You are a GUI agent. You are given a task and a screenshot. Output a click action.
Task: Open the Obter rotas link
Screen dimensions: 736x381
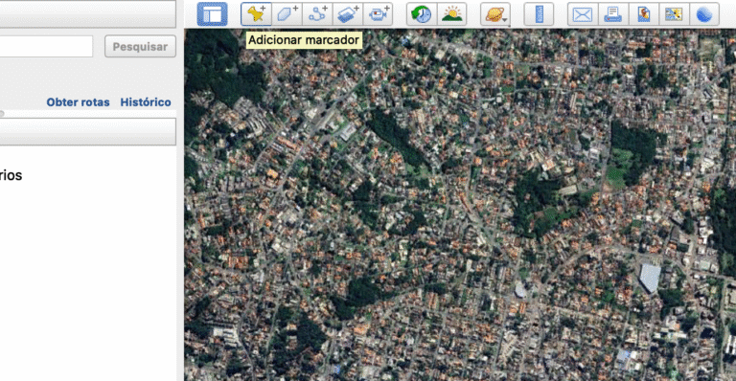pos(78,102)
